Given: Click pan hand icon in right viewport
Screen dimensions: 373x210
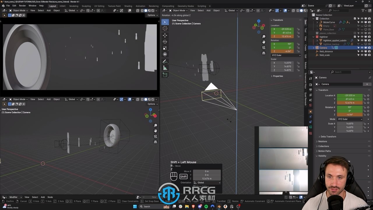Looking at the screenshot, I should 264,42.
